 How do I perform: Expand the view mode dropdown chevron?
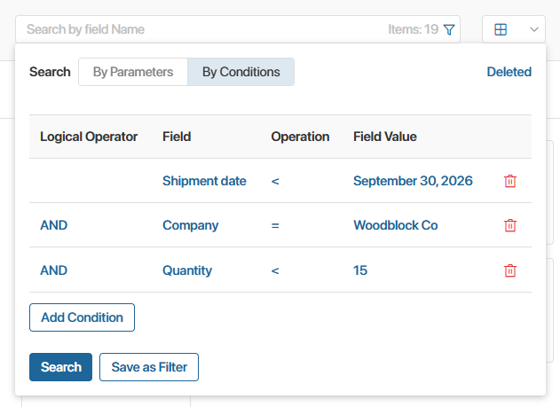pyautogui.click(x=534, y=29)
